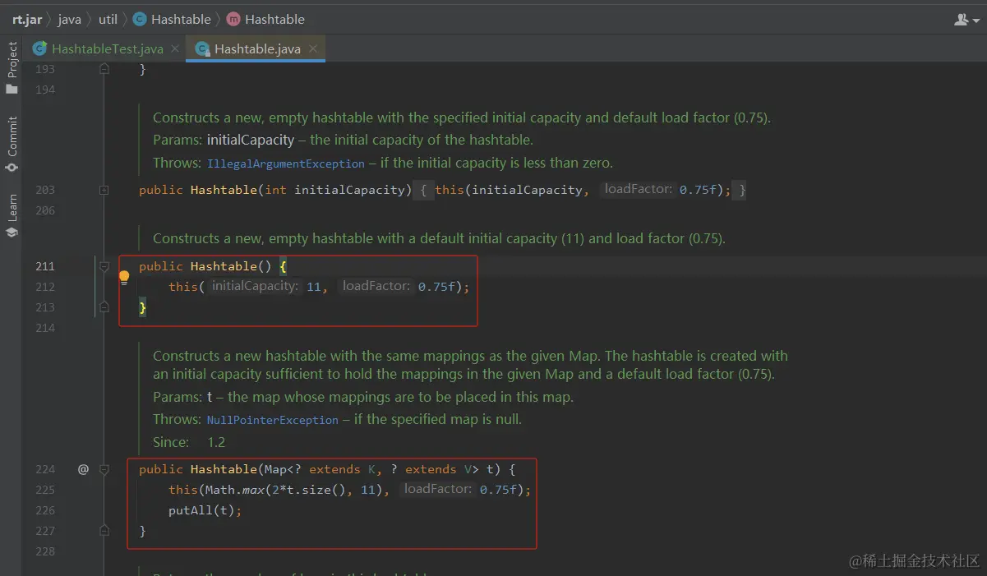Click line number 203 in gutter
Viewport: 987px width, 576px height.
(45, 190)
